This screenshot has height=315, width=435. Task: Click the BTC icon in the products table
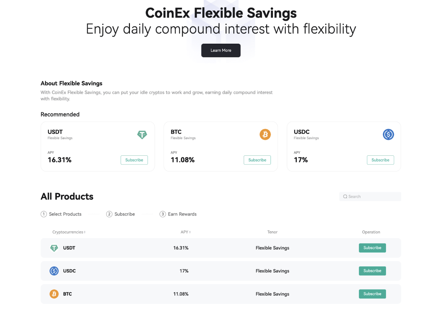coord(54,294)
